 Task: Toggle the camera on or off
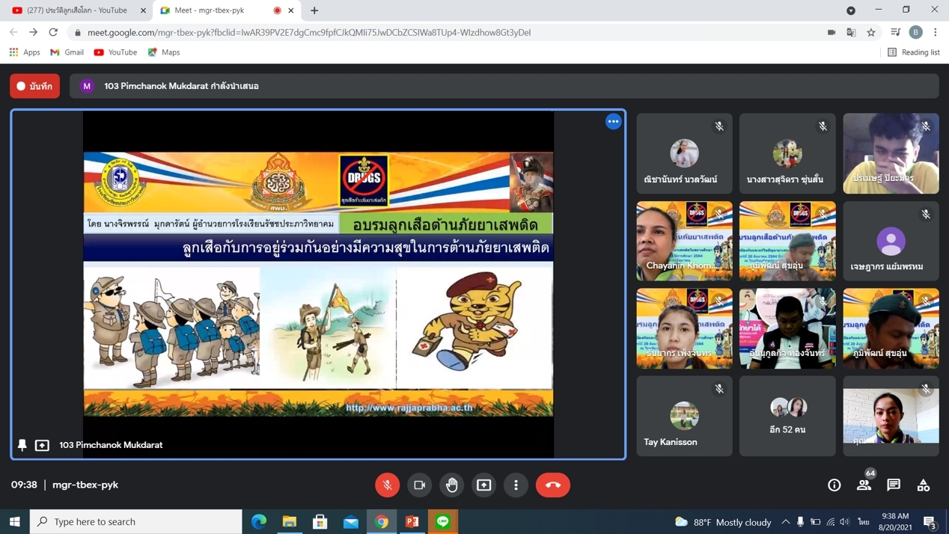pos(420,485)
